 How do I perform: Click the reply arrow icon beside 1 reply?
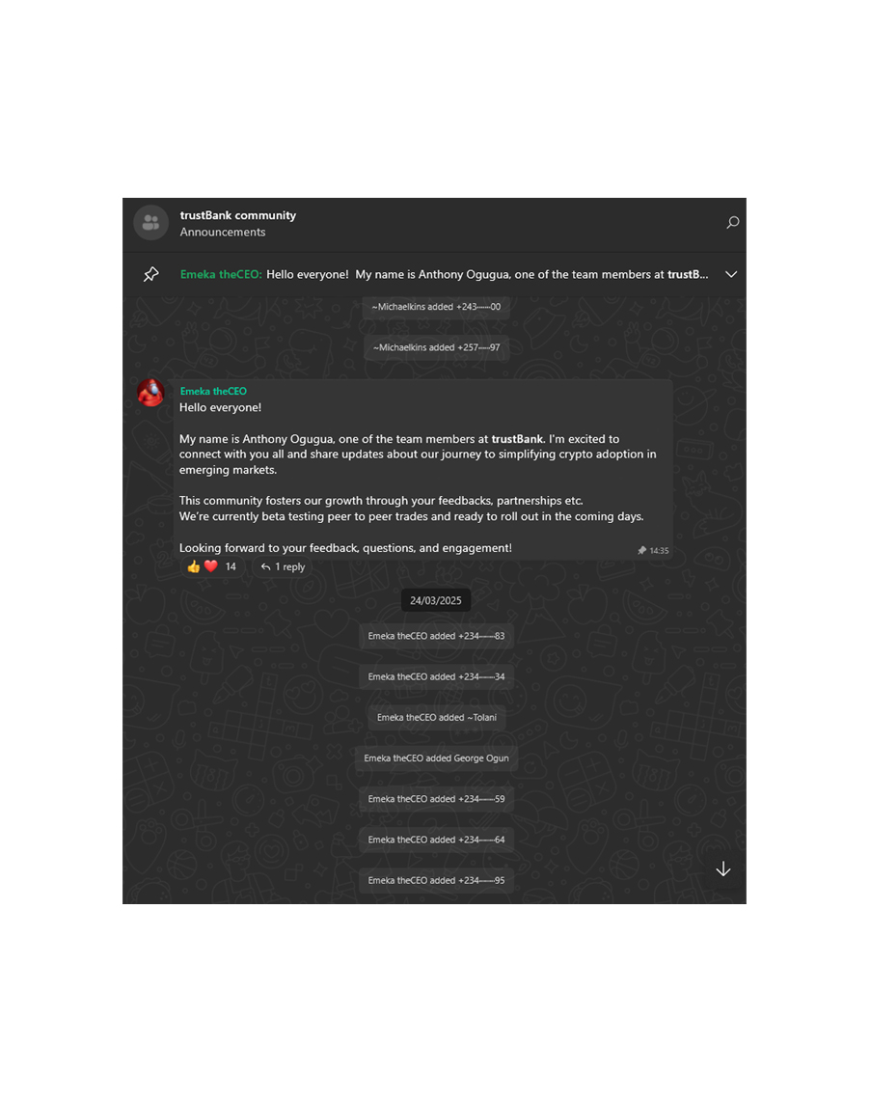pyautogui.click(x=265, y=566)
